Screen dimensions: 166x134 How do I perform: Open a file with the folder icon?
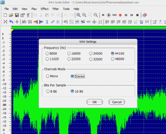(x=11, y=15)
